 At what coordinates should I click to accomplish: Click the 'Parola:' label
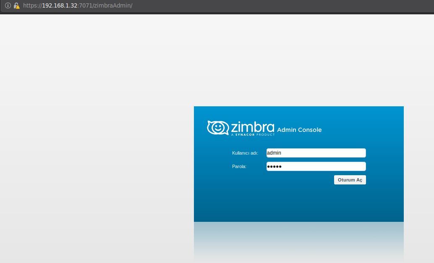pos(239,166)
